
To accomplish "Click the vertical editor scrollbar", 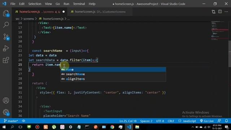I will [x=230, y=54].
